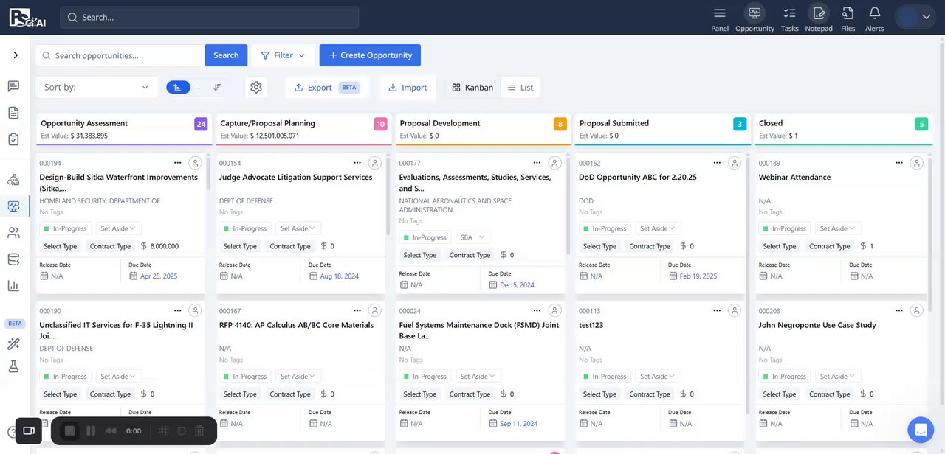Viewport: 945px width, 454px height.
Task: Click the document icon in left sidebar
Action: point(13,113)
